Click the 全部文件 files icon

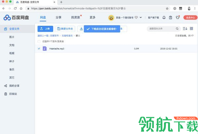6,29
